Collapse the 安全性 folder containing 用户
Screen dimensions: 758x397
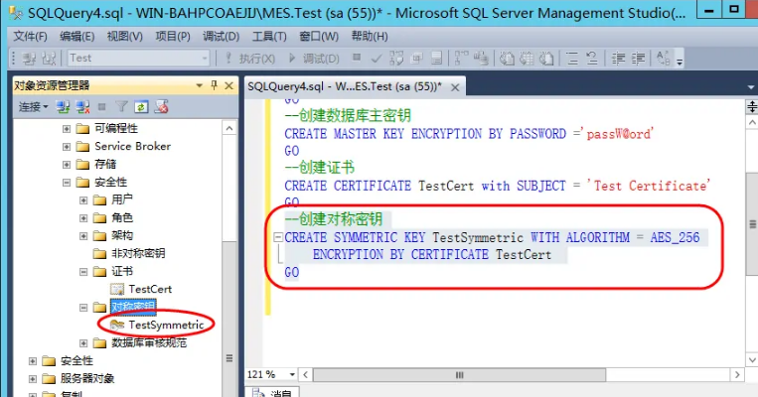[x=67, y=182]
